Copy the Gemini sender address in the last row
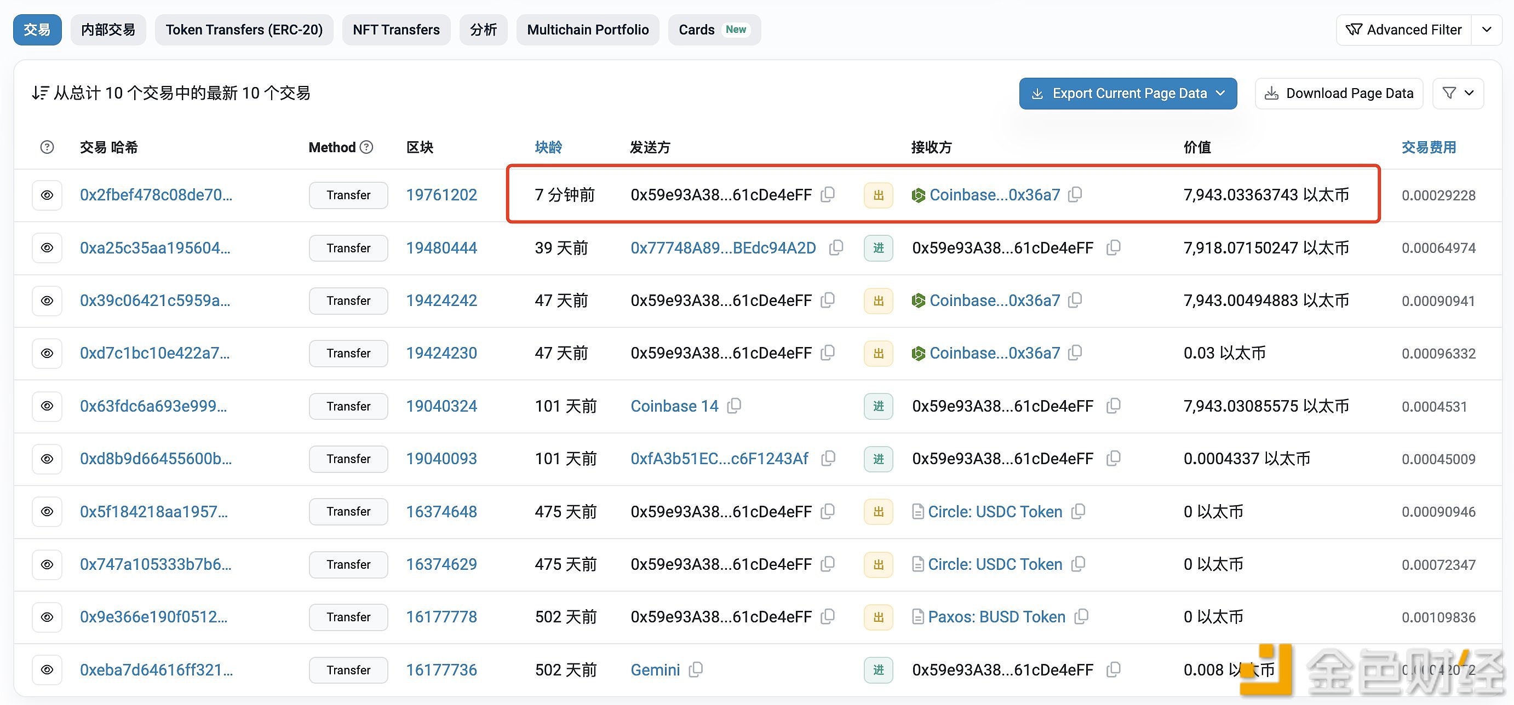This screenshot has height=705, width=1514. click(696, 669)
